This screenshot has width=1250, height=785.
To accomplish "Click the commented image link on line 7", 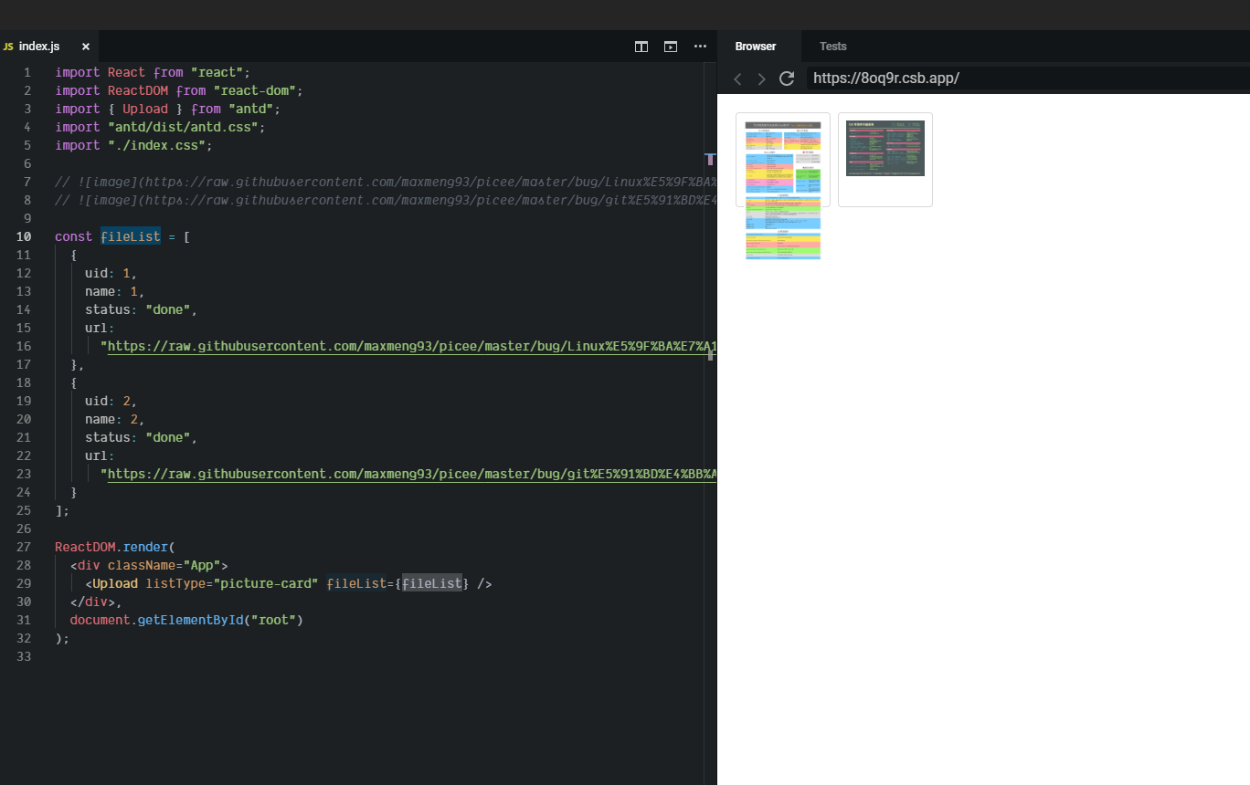I will pos(385,182).
